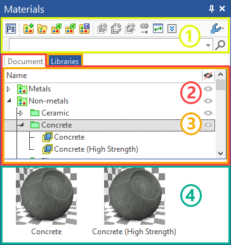Save the material library with floppy icon
Image resolution: width=231 pixels, height=245 pixels.
click(84, 29)
